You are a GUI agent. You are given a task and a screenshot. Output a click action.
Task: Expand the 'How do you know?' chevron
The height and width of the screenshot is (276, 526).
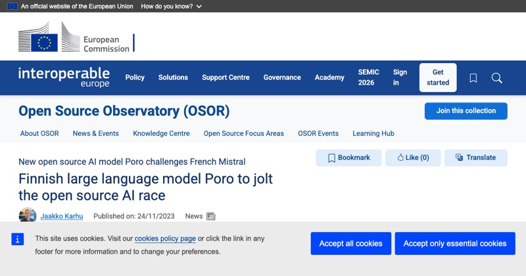[x=199, y=7]
